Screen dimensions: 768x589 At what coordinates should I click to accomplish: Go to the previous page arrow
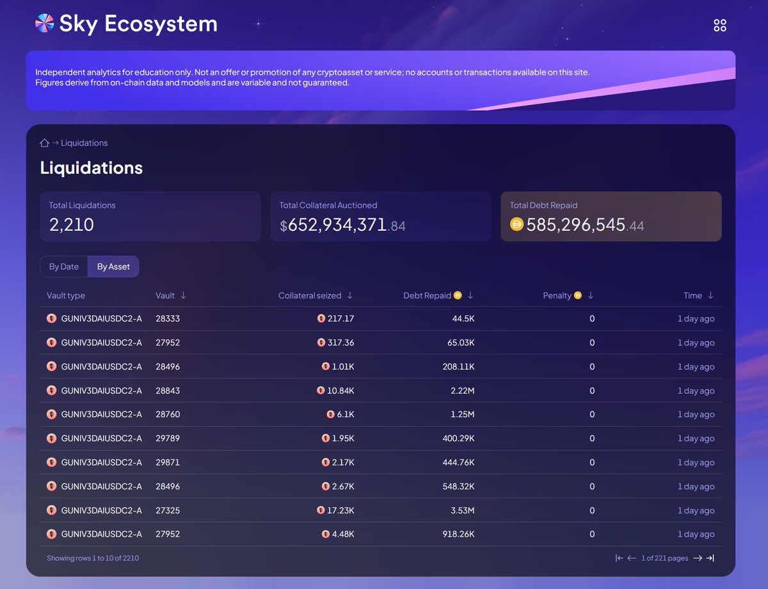(x=632, y=558)
